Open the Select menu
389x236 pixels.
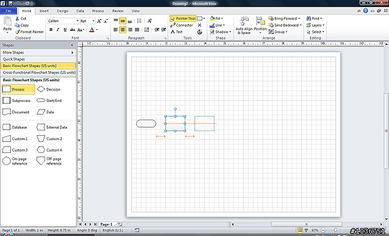pos(315,32)
